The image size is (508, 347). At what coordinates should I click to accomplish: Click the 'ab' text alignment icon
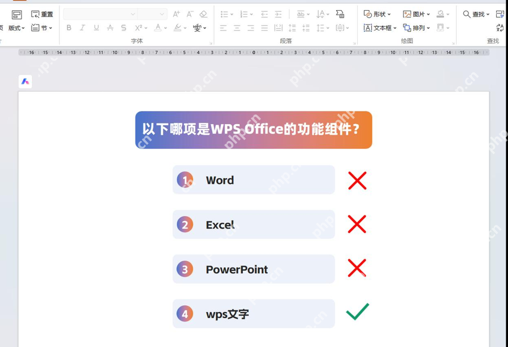pos(301,14)
